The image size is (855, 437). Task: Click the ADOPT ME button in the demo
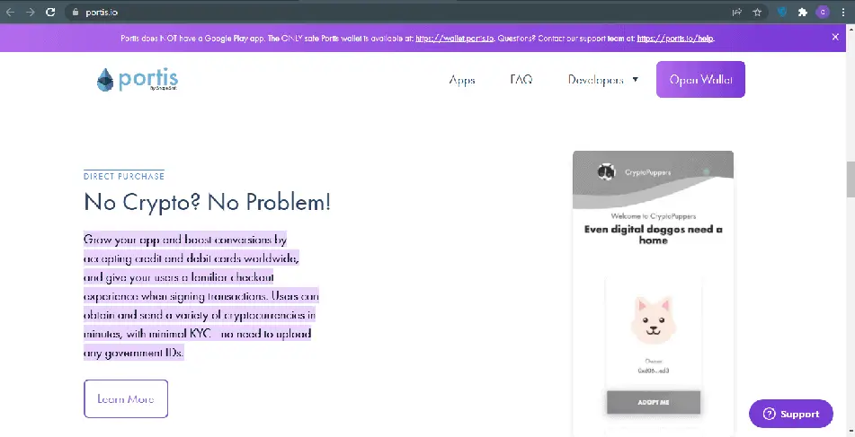point(653,403)
